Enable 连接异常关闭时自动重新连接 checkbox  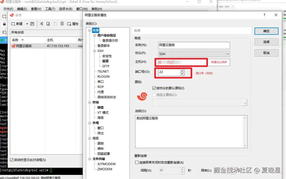click(137, 163)
